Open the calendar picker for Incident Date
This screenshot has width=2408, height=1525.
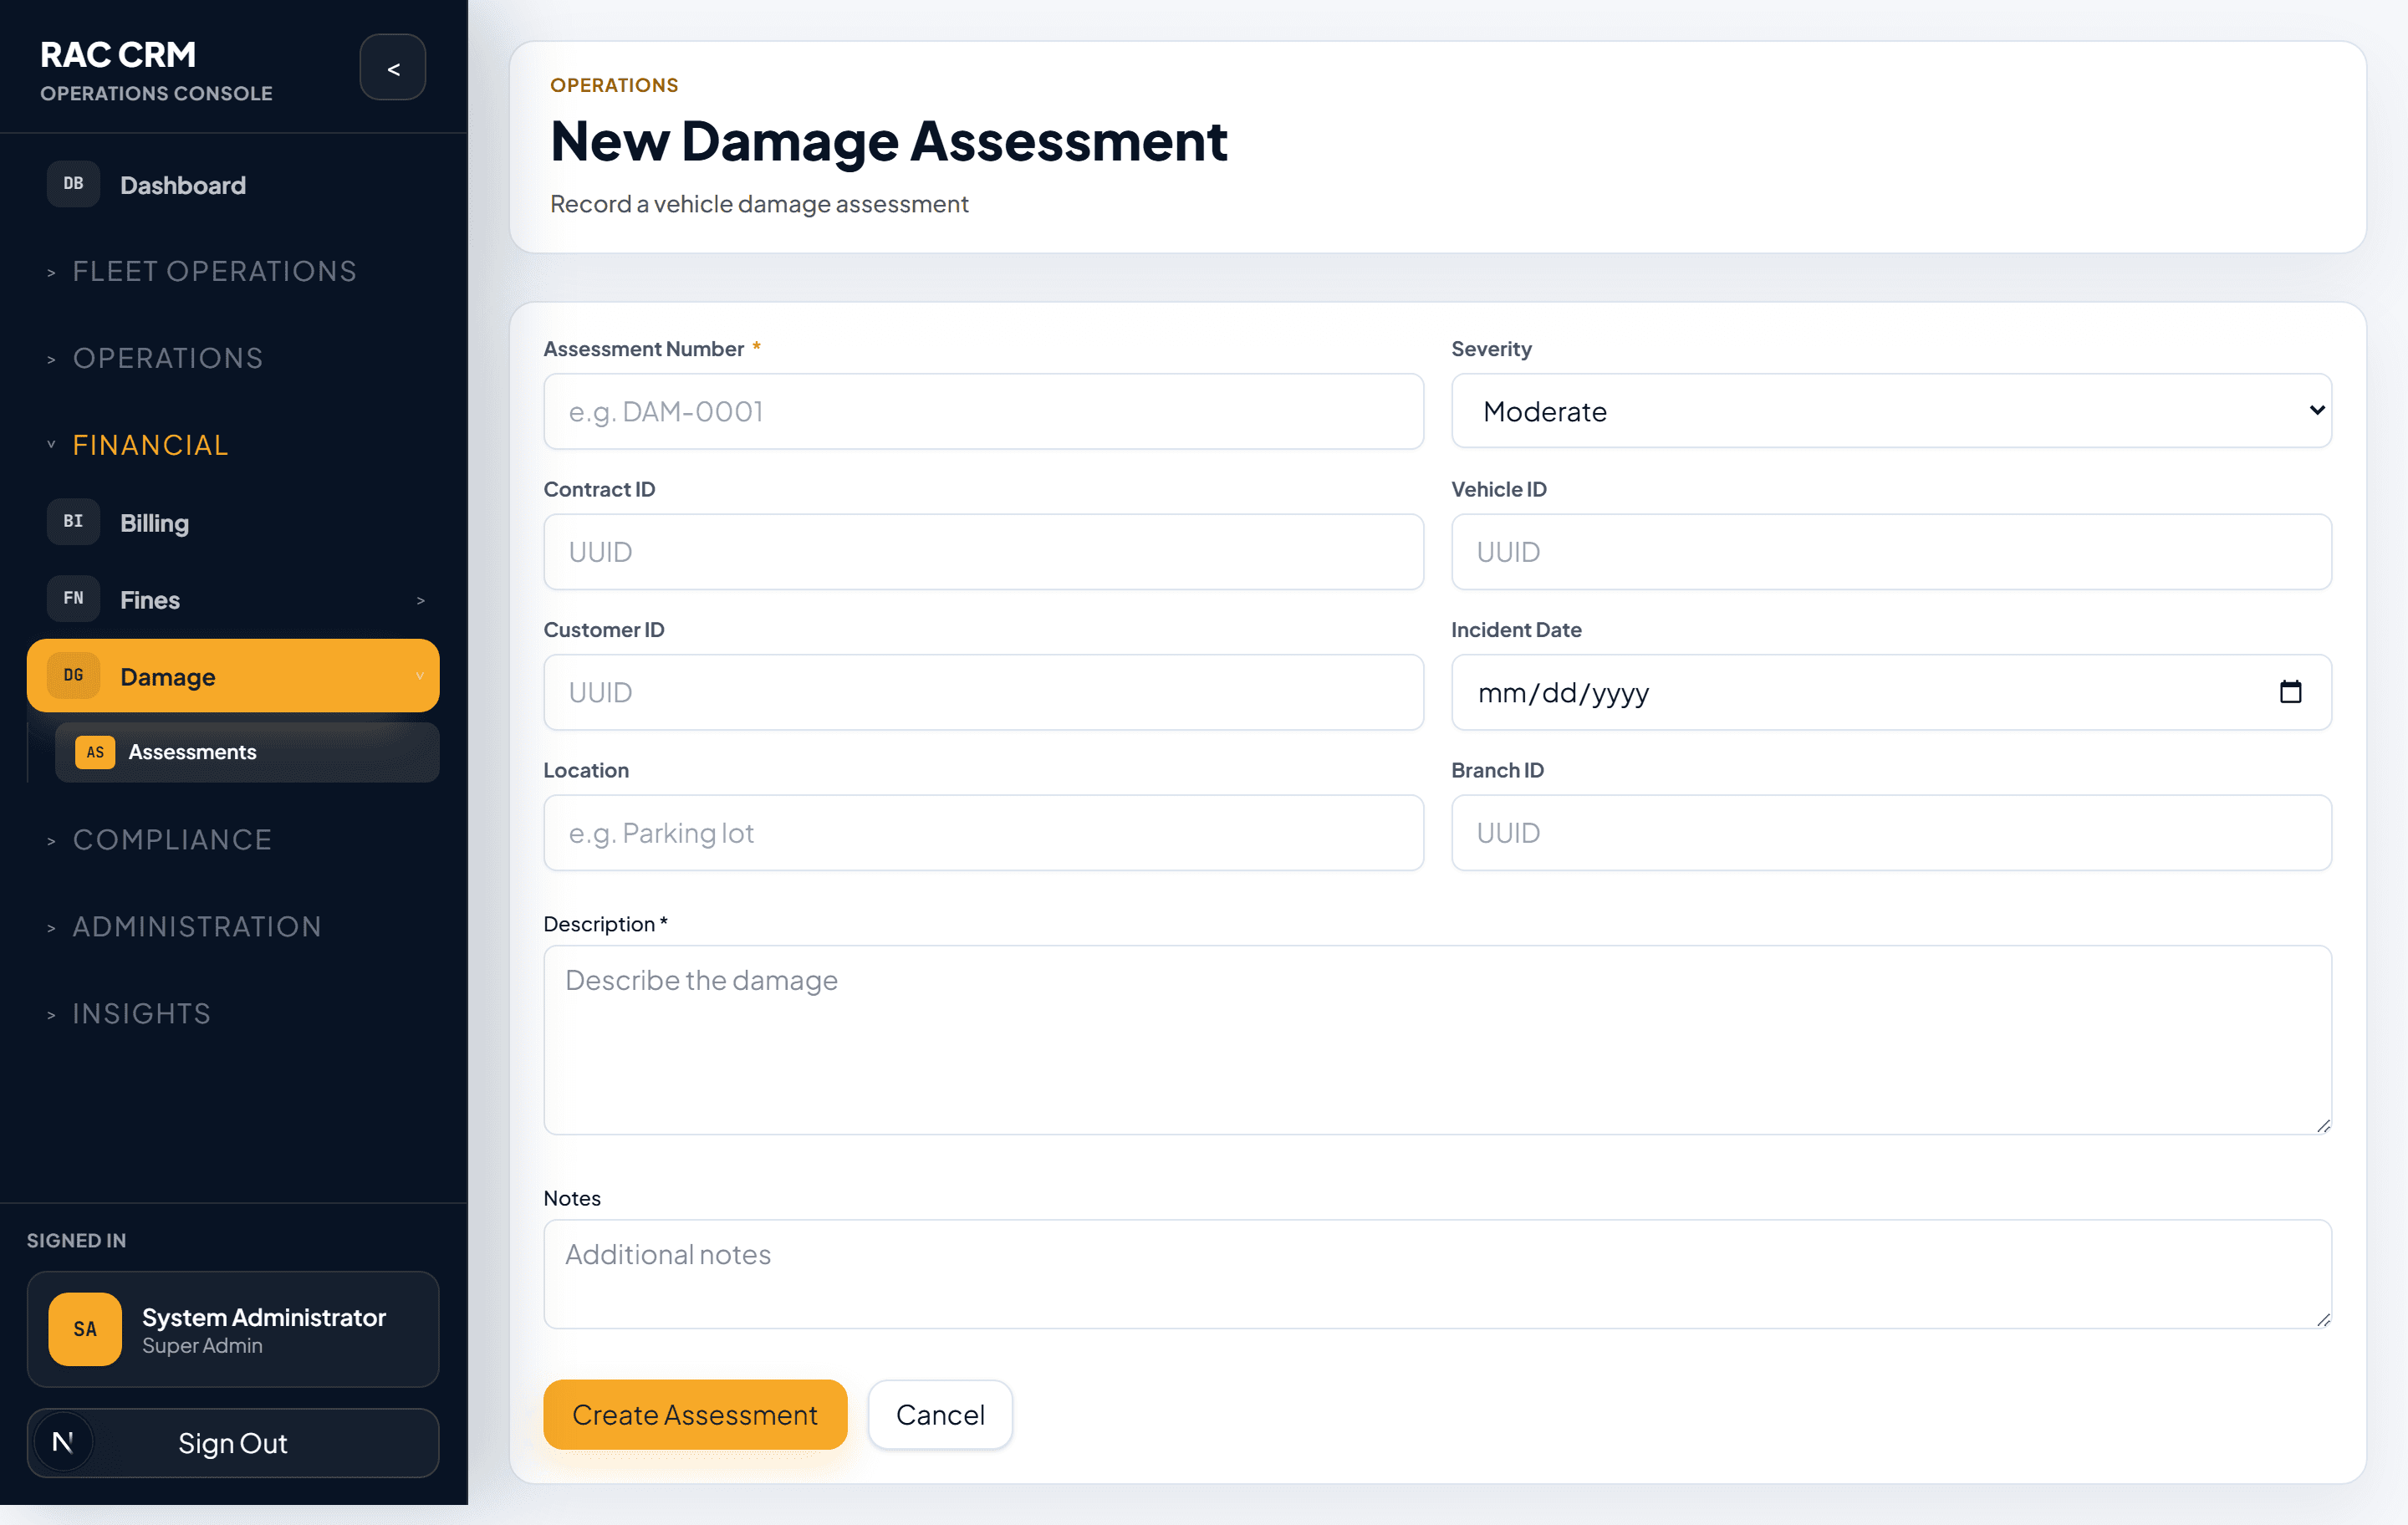[x=2290, y=692]
